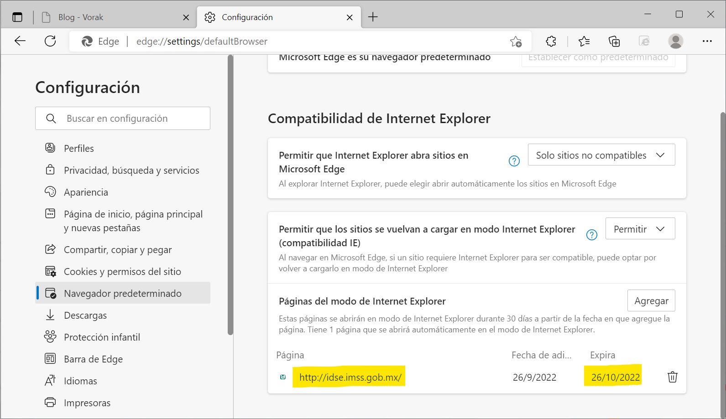Open Perfiles settings section
Viewport: 726px width, 419px height.
tap(123, 149)
